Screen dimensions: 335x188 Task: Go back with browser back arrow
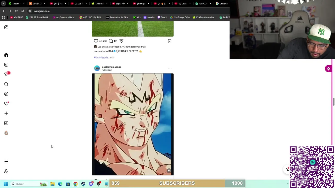pos(4,11)
